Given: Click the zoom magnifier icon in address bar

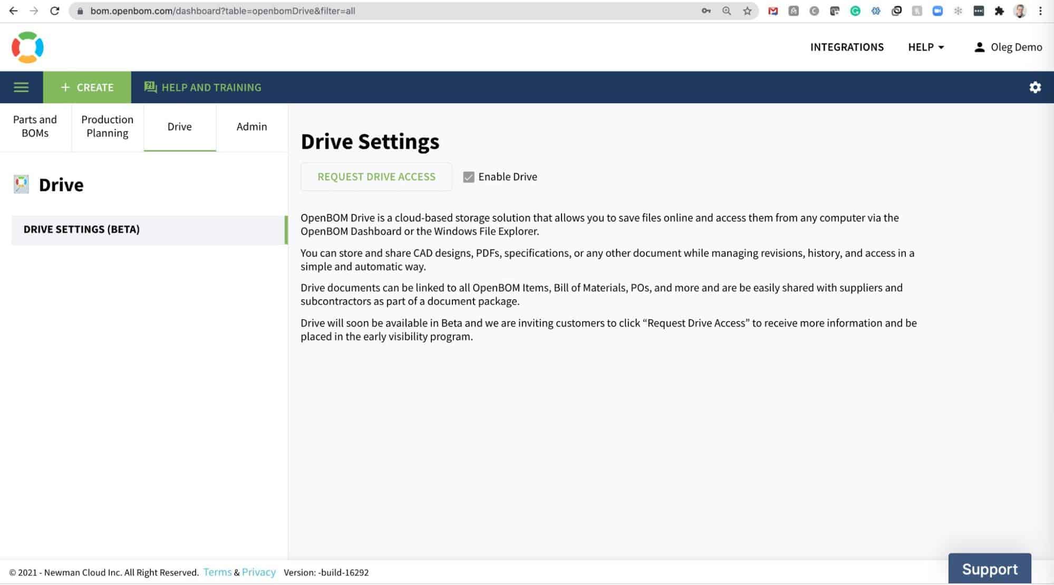Looking at the screenshot, I should [727, 11].
